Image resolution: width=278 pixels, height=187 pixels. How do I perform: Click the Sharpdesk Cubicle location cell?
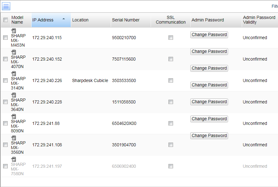pyautogui.click(x=90, y=80)
